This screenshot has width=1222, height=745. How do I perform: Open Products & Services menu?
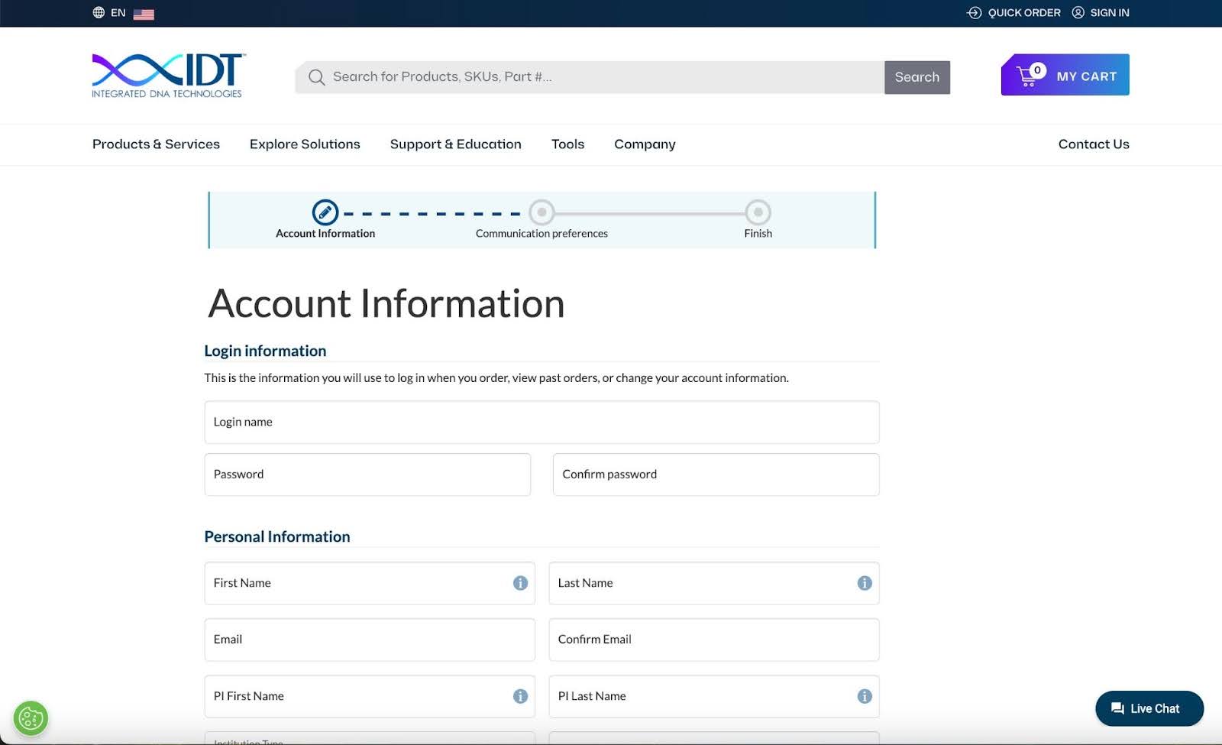156,144
